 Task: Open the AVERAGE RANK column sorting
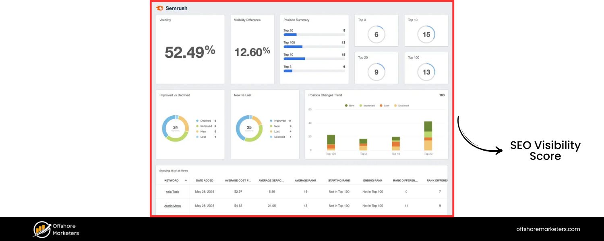[x=305, y=180]
